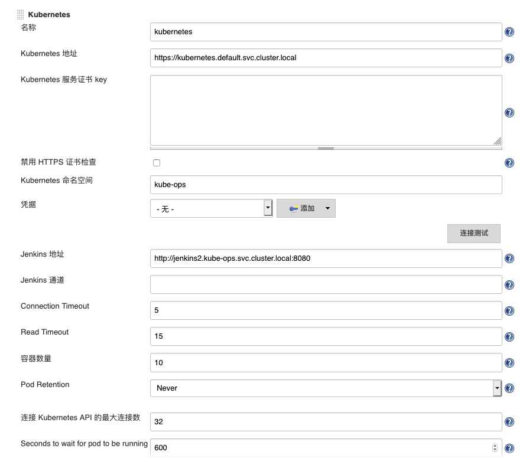Viewport: 526px width, 462px height.
Task: Focus the Jenkins 通道 text field
Action: tap(326, 284)
